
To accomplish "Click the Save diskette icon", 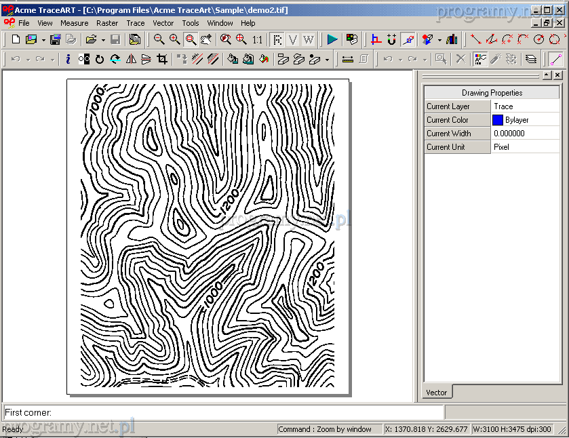I will 115,39.
